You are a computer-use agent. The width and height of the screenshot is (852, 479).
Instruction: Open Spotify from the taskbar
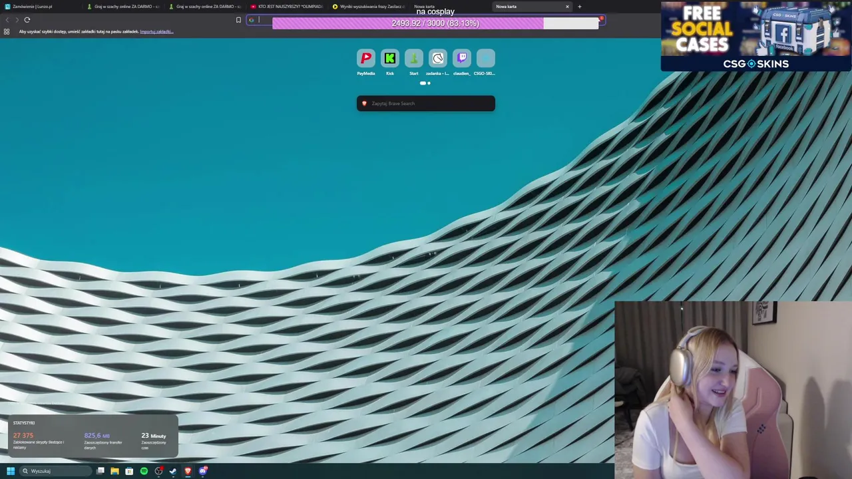pos(144,471)
